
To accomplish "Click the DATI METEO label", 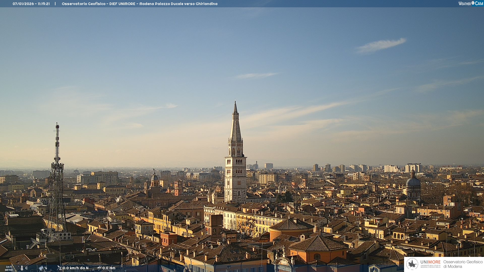I will [9, 268].
